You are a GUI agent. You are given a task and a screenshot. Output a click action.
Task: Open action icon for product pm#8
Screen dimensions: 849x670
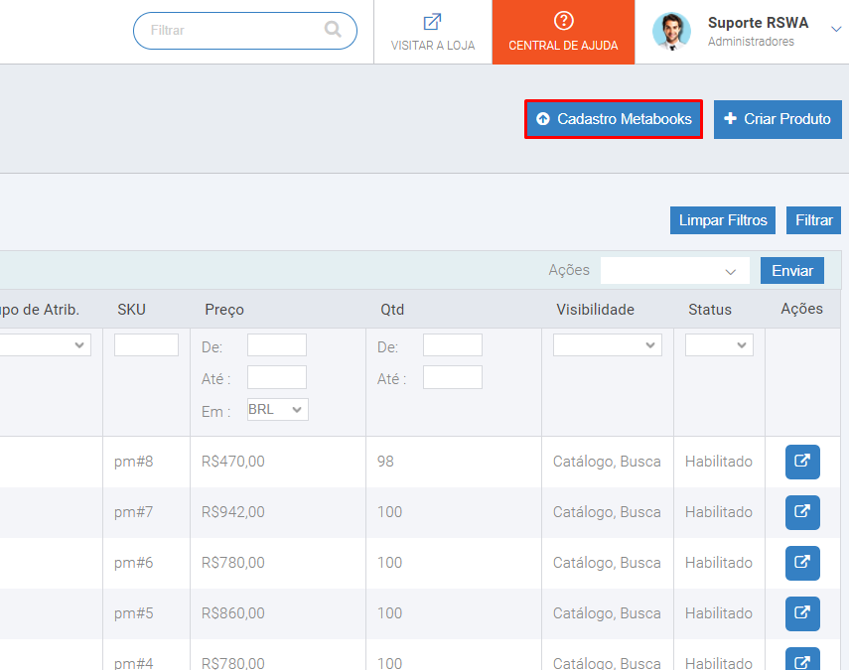(802, 462)
